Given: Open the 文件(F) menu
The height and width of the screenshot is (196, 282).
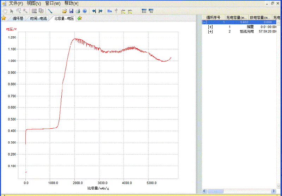Looking at the screenshot, I should coord(16,3).
